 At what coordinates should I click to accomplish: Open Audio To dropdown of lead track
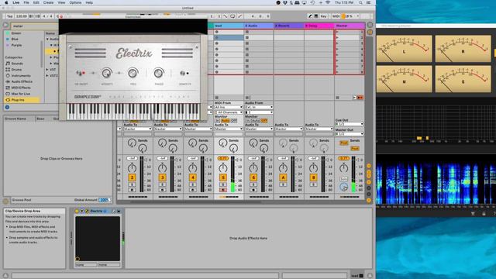tap(229, 129)
